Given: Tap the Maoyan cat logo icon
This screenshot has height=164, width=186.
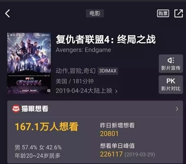Looking at the screenshot, I should [x=16, y=109].
